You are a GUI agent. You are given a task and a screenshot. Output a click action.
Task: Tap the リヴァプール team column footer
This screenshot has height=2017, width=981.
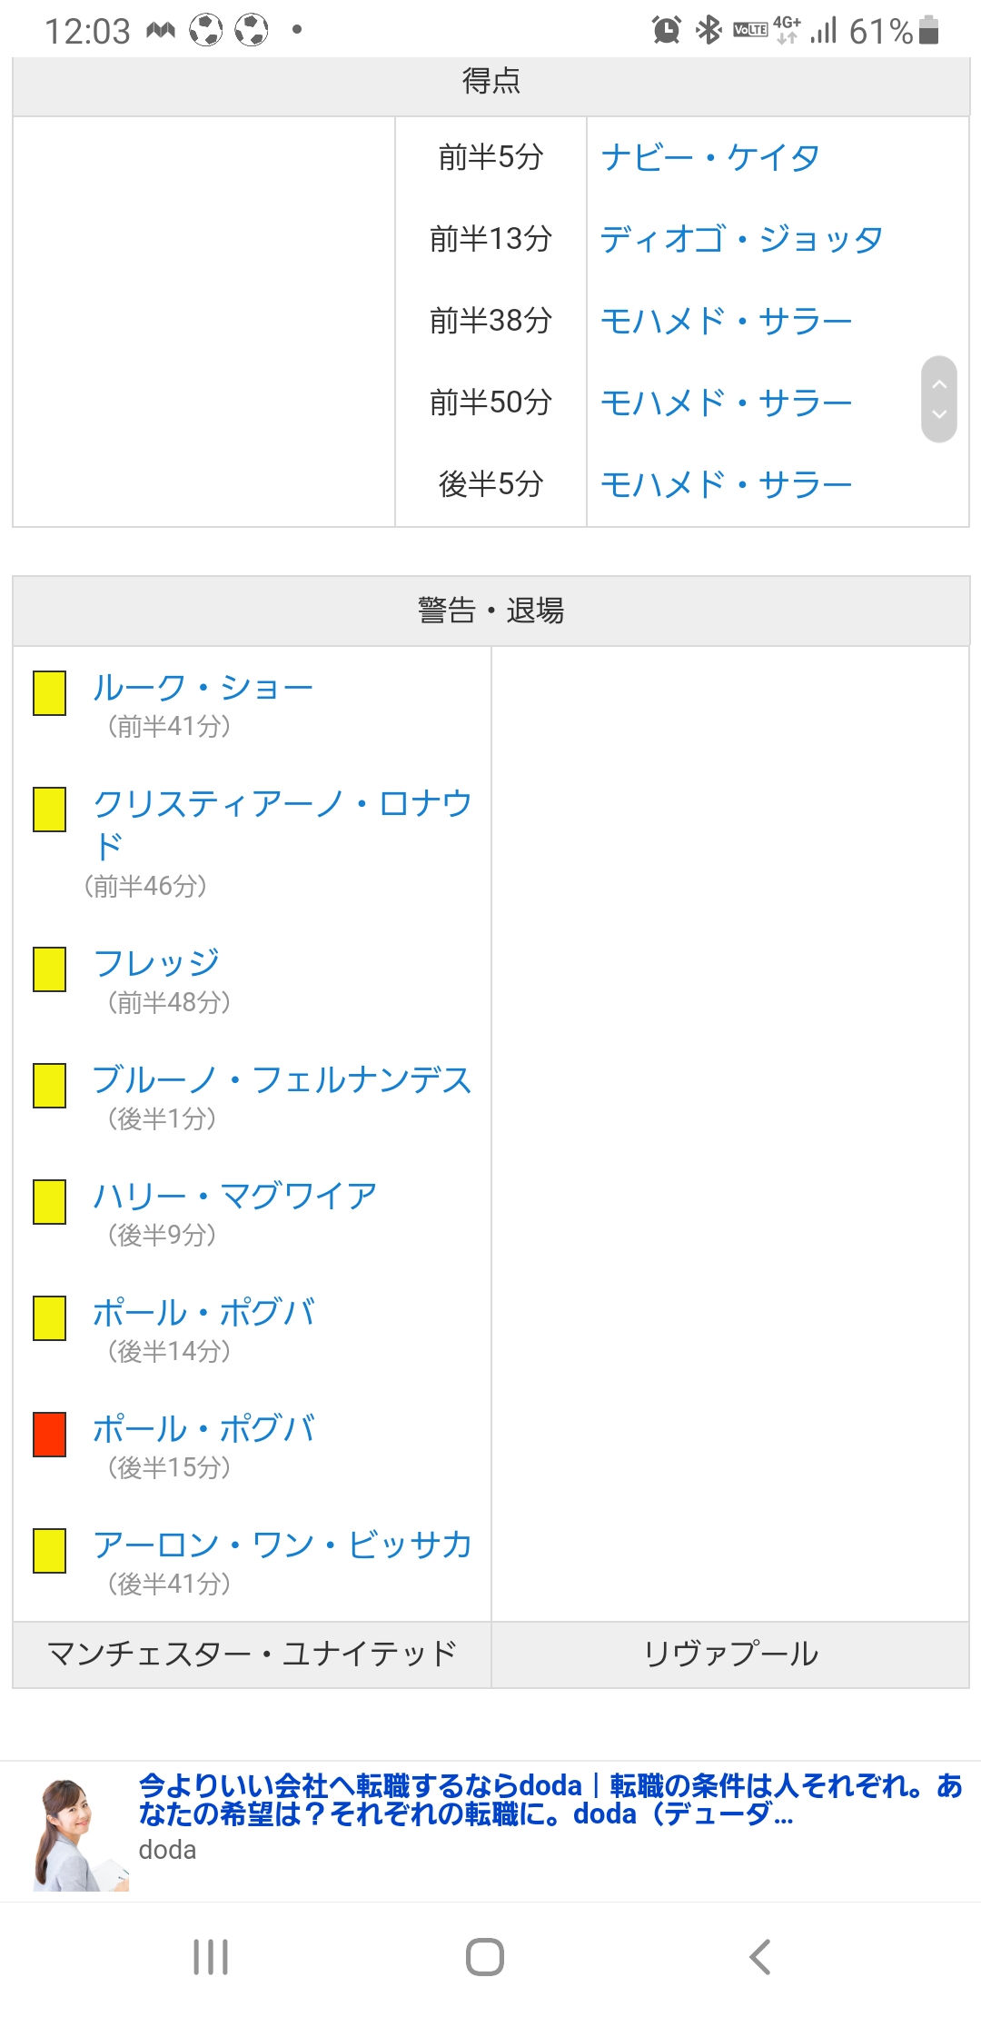point(730,1654)
